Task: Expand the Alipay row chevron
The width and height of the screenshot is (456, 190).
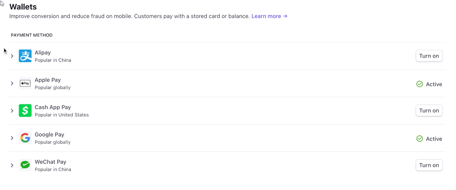Action: tap(12, 56)
